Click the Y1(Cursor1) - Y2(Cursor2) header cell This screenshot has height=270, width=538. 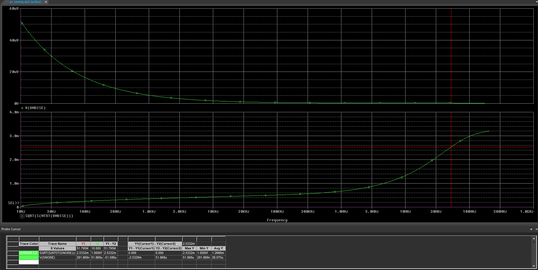[x=155, y=244]
